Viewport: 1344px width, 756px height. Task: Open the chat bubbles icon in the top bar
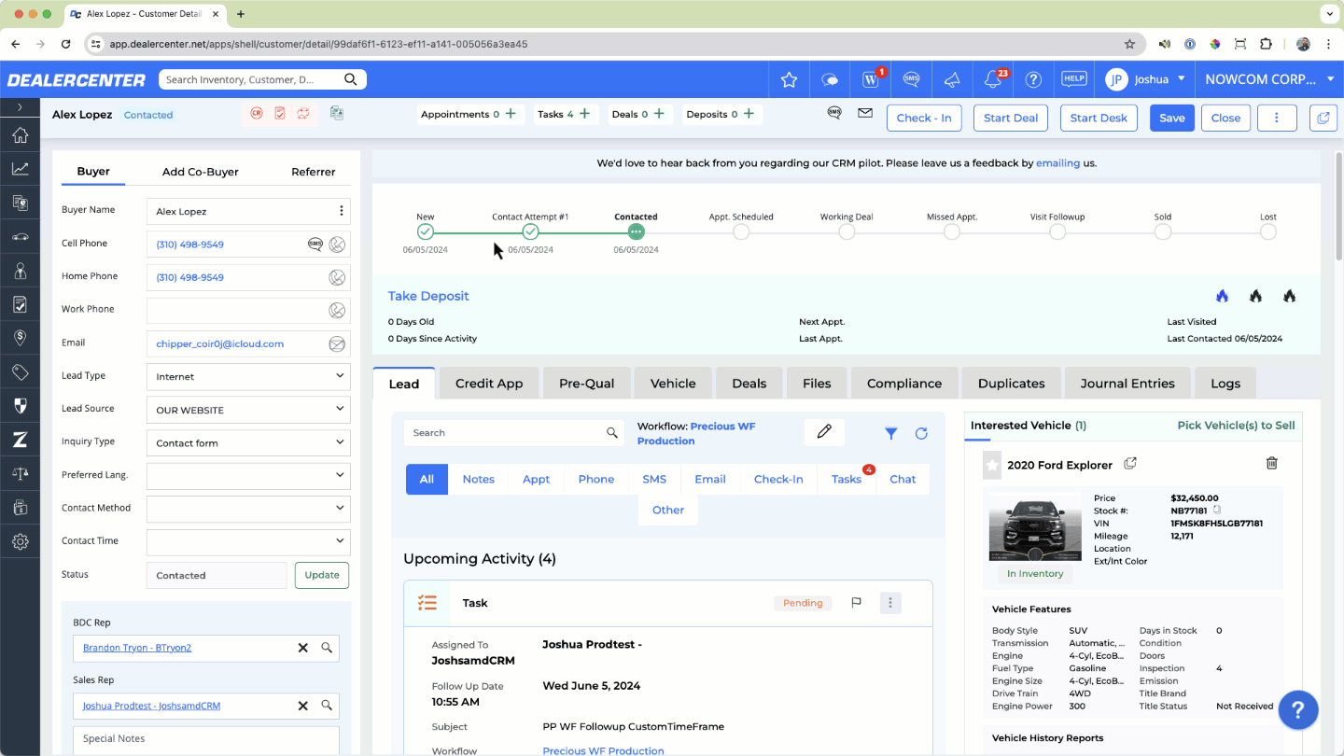coord(830,79)
